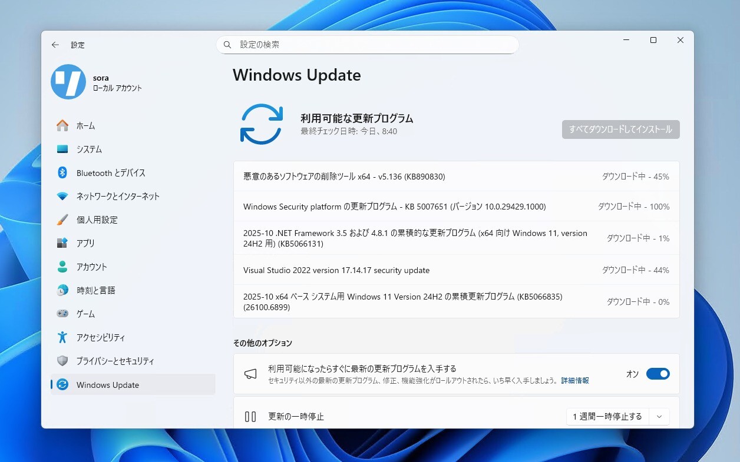Screen dimensions: 740x462
Task: Click the back arrow icon in Settings
Action: click(x=55, y=45)
